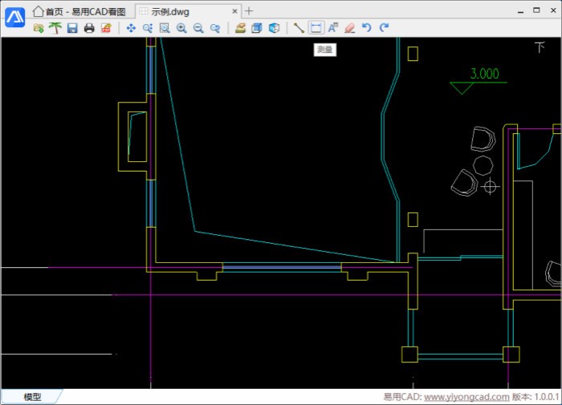Open the www.yiyongcad.com link

pyautogui.click(x=466, y=397)
